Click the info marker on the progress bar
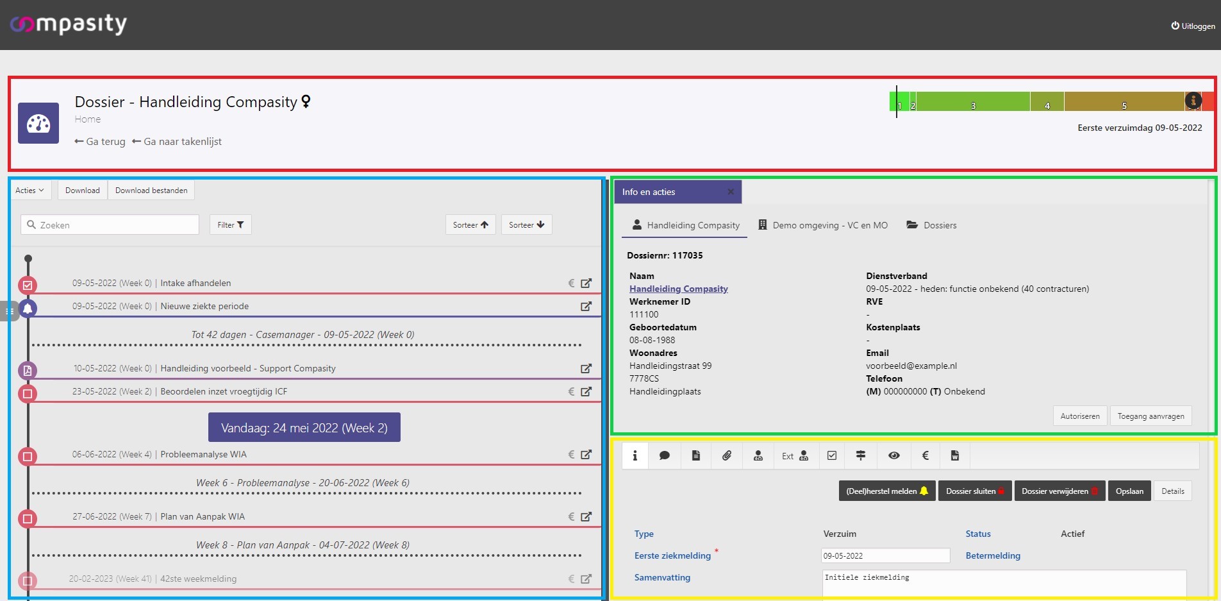This screenshot has width=1221, height=601. 1193,100
